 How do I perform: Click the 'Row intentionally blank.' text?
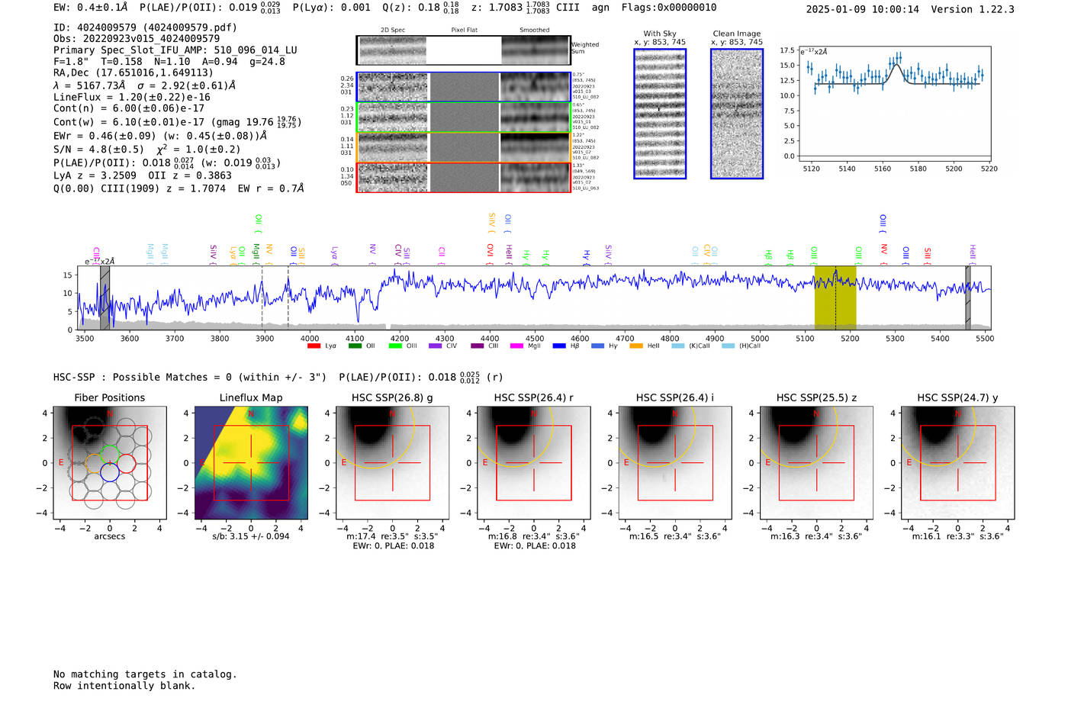[124, 686]
